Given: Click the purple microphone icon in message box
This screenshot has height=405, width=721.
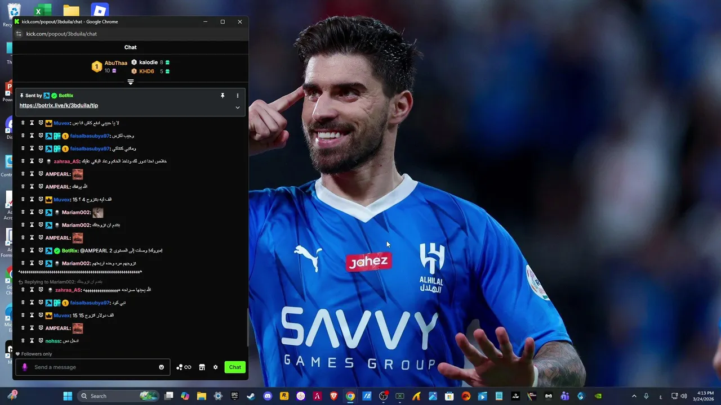Looking at the screenshot, I should click(24, 367).
